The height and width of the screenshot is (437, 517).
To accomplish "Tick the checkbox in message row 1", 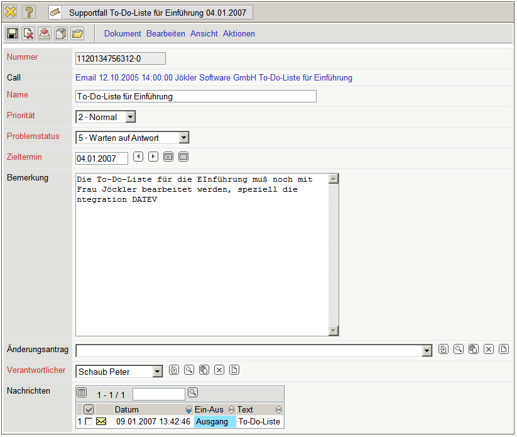I will click(88, 421).
